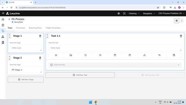
Task: Open a new browser tab
Action: point(35,2)
